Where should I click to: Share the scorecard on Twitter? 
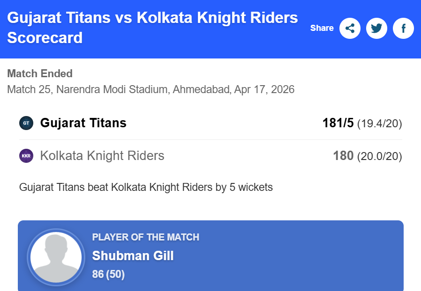376,28
